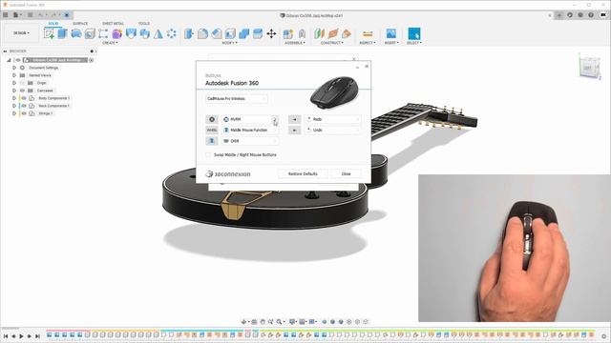Click the CadMouse product thumbnail image
611x343 pixels.
334,92
